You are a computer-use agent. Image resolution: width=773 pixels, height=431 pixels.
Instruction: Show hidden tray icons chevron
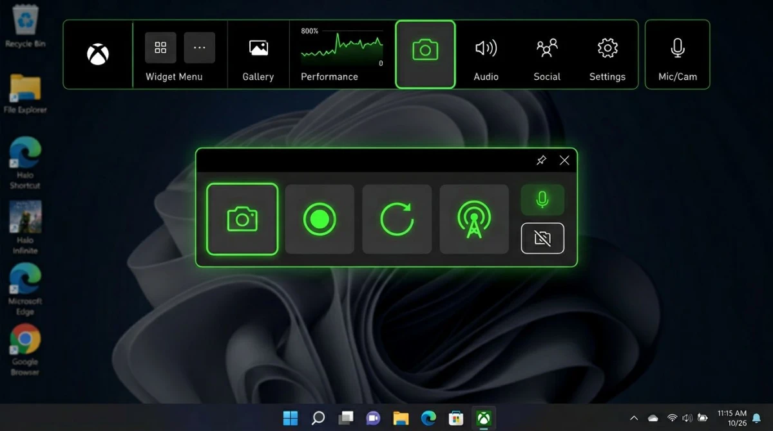pos(634,418)
